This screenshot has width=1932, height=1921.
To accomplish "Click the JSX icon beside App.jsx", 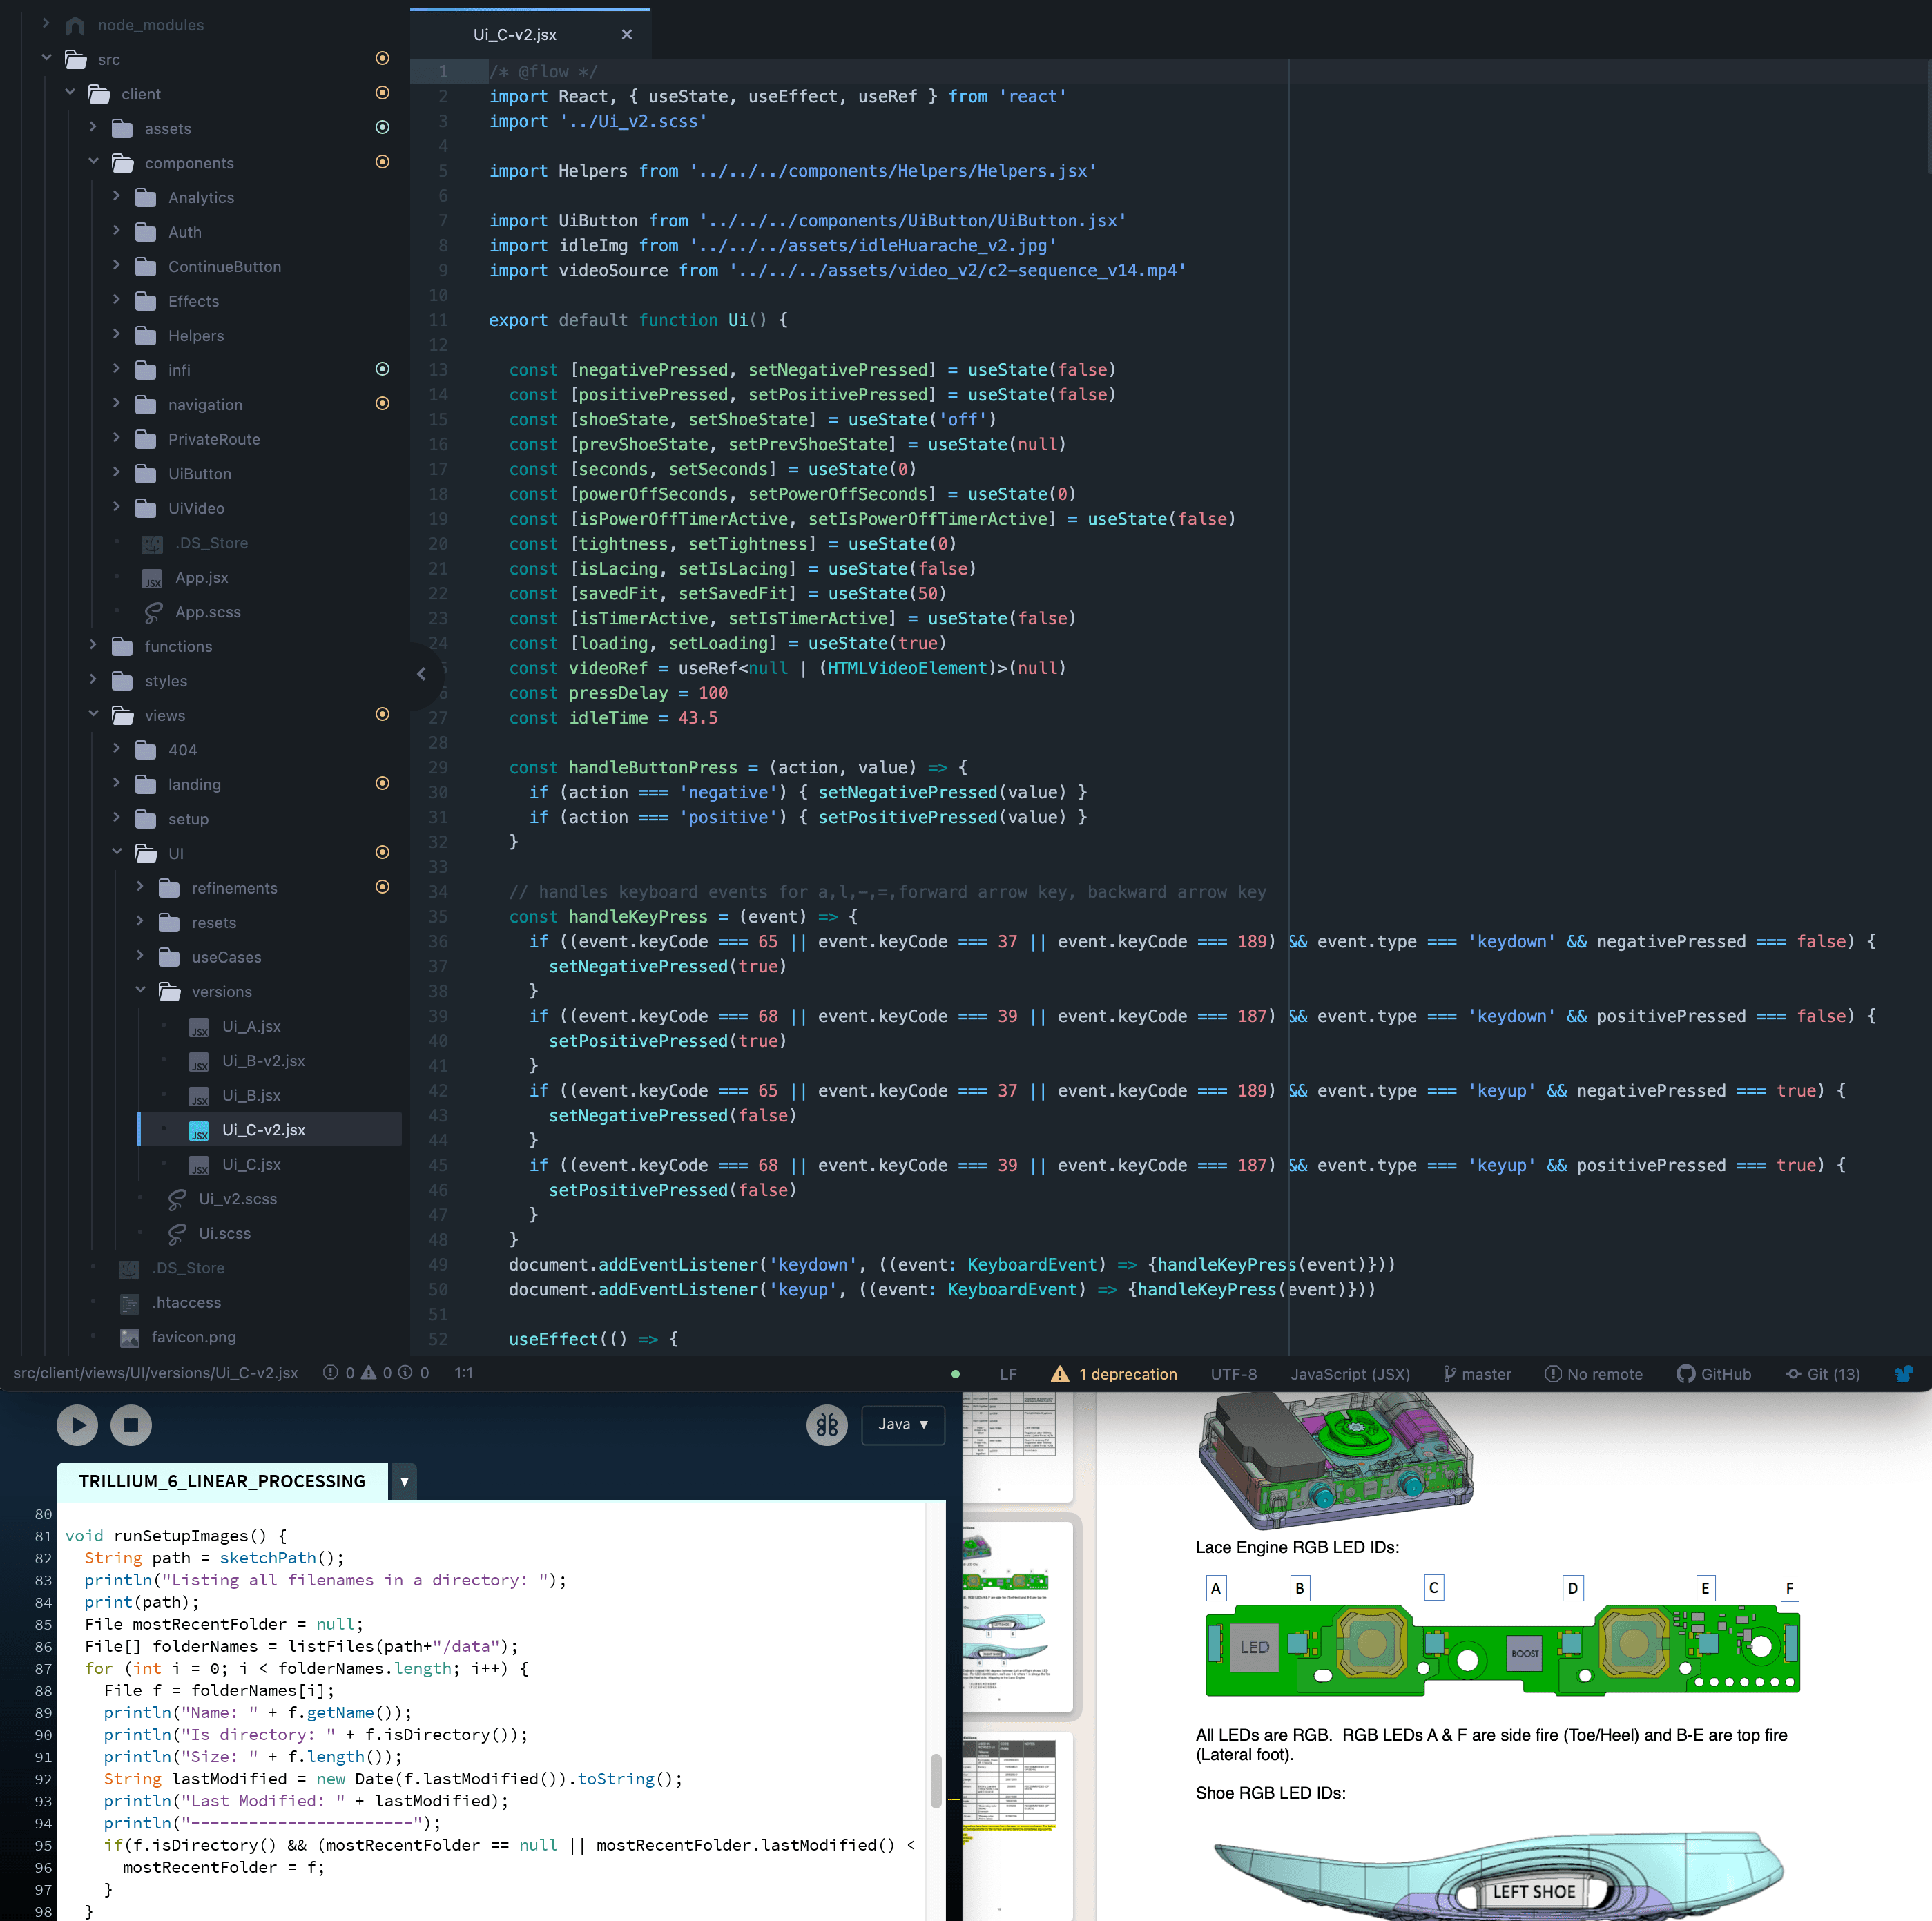I will [x=152, y=578].
